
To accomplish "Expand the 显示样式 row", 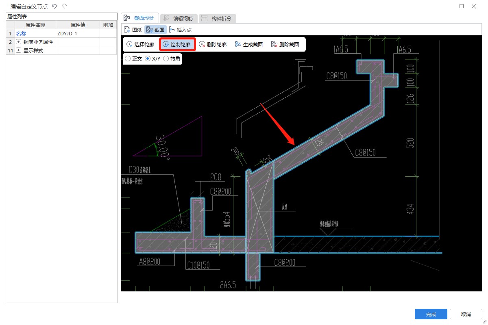I will pyautogui.click(x=18, y=50).
